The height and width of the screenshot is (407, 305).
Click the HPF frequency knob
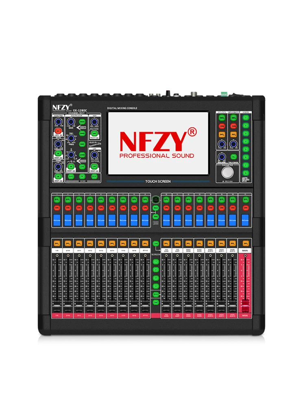point(94,122)
